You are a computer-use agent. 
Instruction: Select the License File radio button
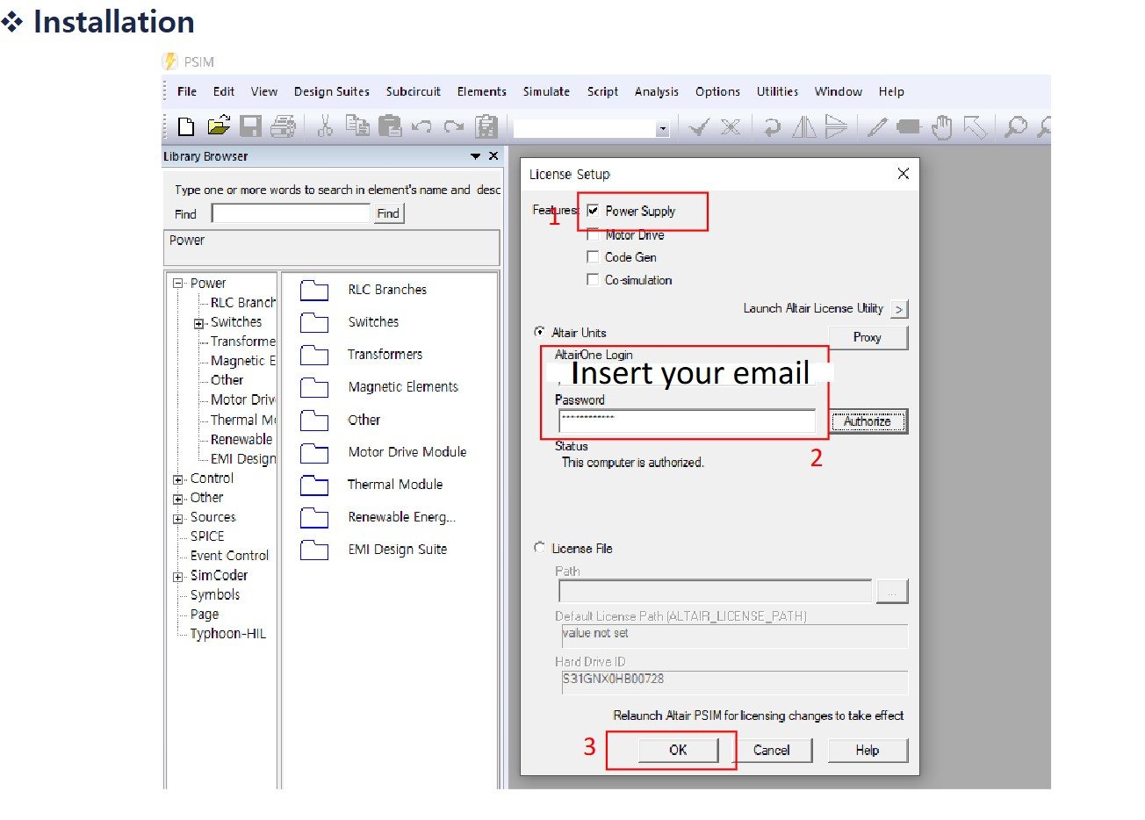tap(539, 547)
